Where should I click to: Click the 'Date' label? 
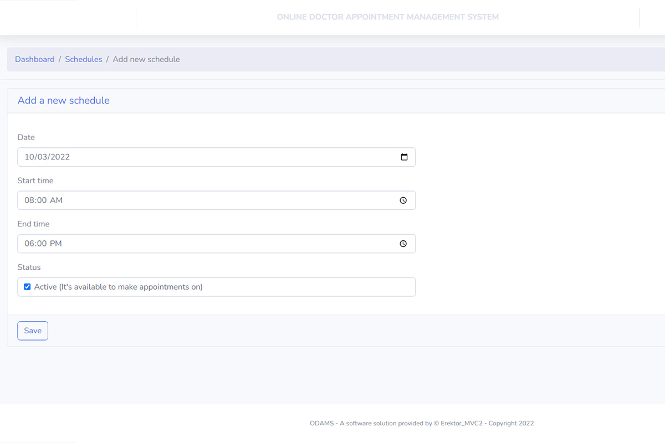point(26,137)
